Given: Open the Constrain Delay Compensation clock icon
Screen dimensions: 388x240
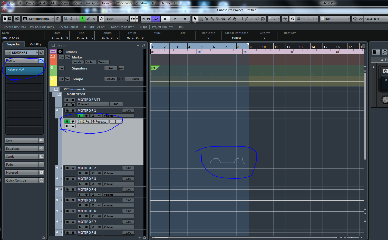Looking at the screenshot, I should 17,19.
